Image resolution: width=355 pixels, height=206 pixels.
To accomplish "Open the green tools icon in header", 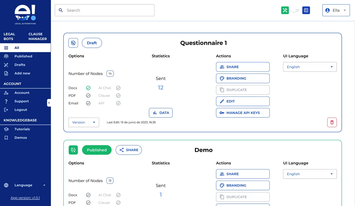I will pyautogui.click(x=285, y=10).
